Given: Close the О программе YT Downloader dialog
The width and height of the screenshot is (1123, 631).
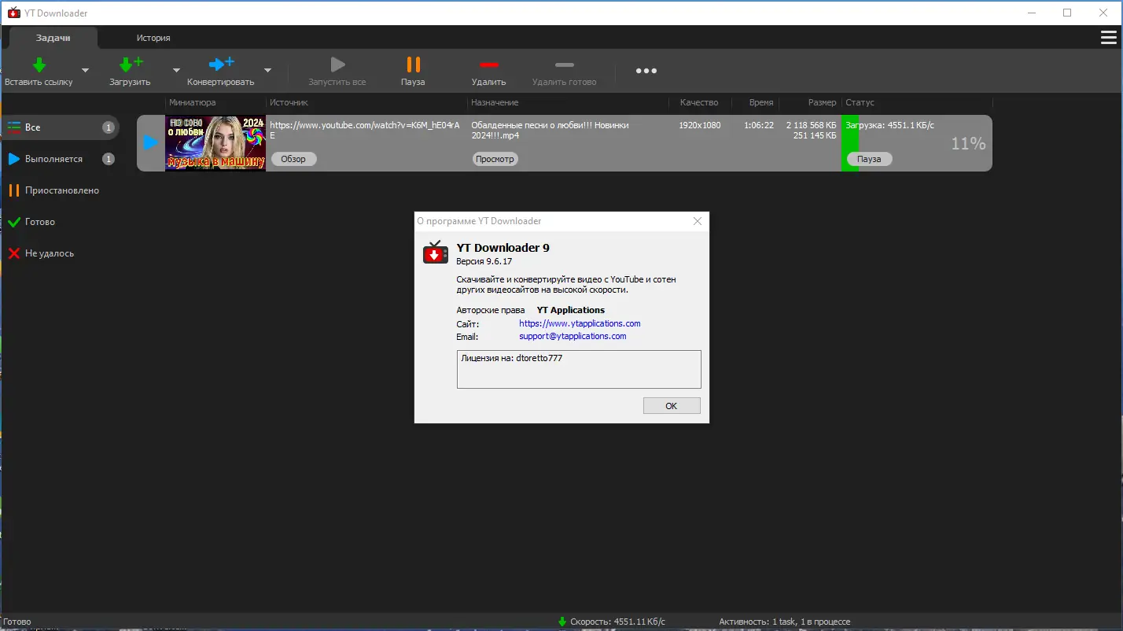Looking at the screenshot, I should click(x=697, y=221).
